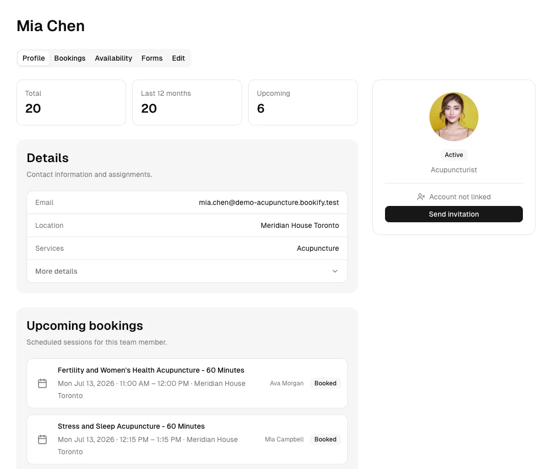Open Fertility and Women's Health Acupuncture booking

[187, 383]
